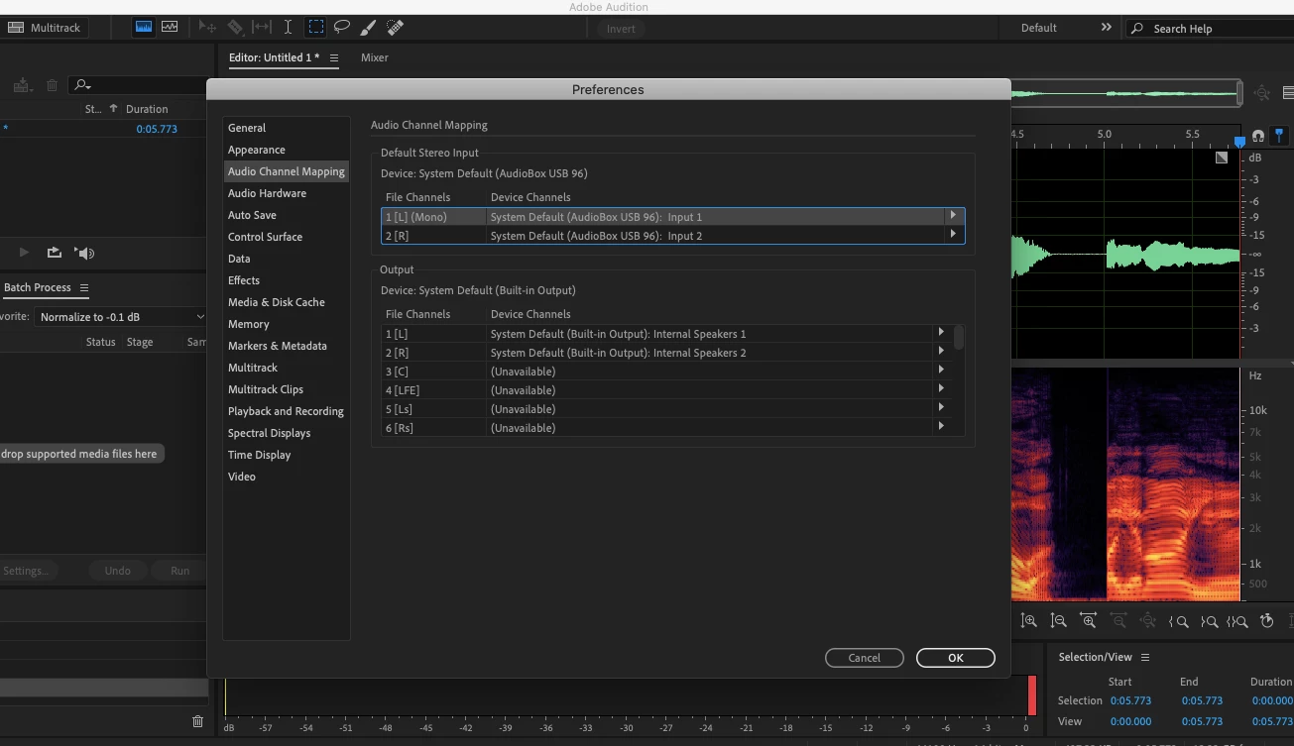Click the output channels list scrollbar
The height and width of the screenshot is (746, 1294).
959,337
